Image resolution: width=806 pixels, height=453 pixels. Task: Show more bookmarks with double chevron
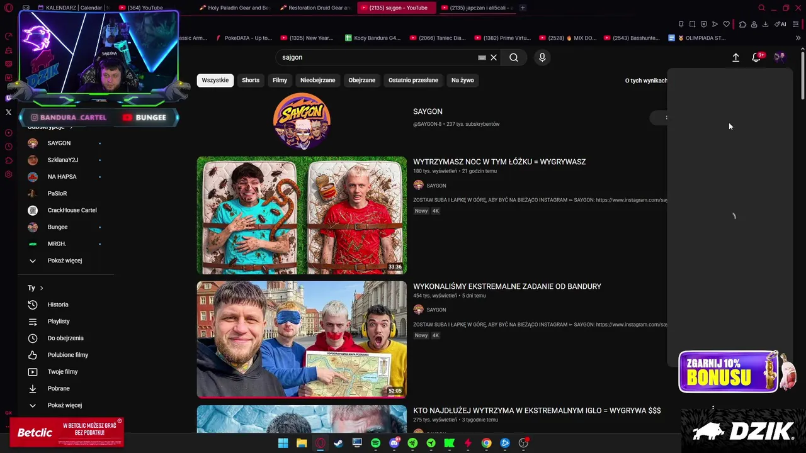798,38
